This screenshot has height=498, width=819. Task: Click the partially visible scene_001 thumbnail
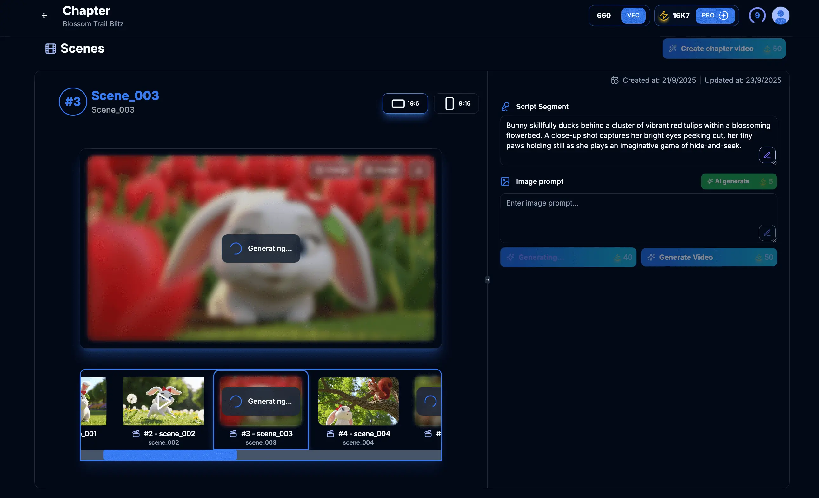click(x=93, y=401)
